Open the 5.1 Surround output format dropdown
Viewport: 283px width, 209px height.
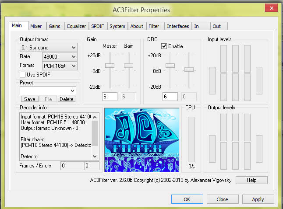click(x=48, y=48)
